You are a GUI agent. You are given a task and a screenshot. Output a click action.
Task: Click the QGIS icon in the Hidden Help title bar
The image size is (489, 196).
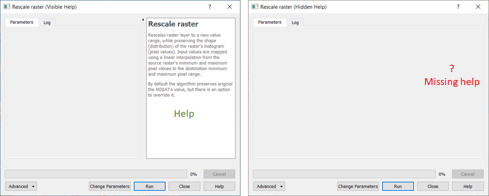coord(255,7)
